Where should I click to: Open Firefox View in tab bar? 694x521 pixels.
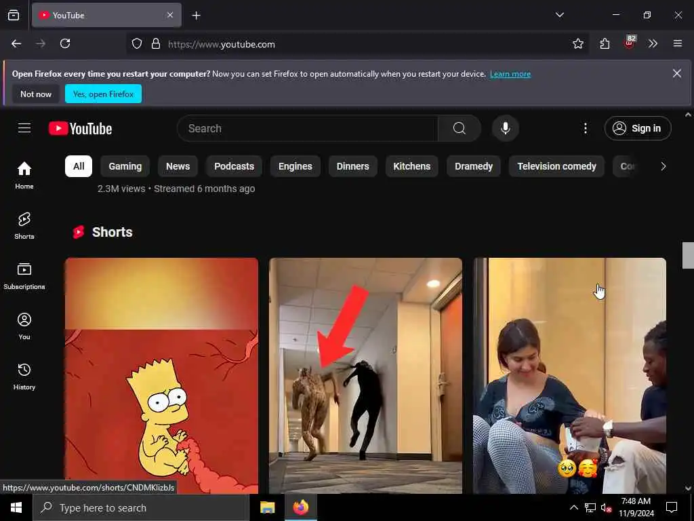tap(14, 16)
